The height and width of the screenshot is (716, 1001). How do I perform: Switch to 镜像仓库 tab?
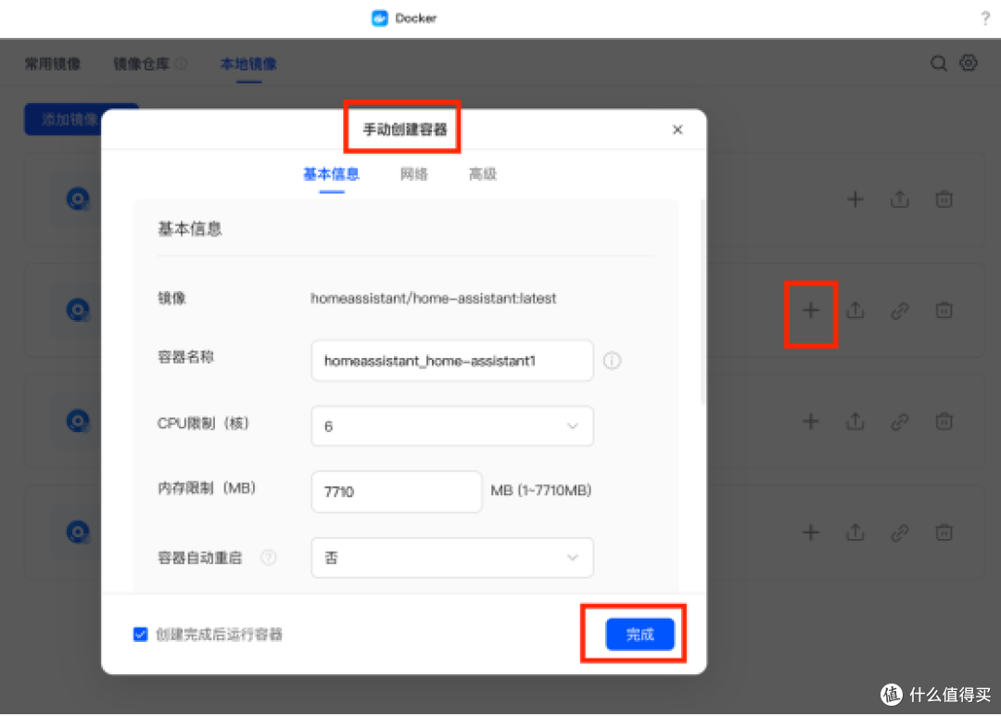(141, 64)
